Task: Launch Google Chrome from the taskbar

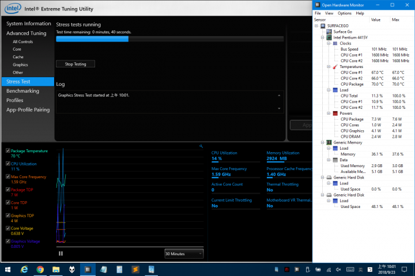Action: coord(40,270)
